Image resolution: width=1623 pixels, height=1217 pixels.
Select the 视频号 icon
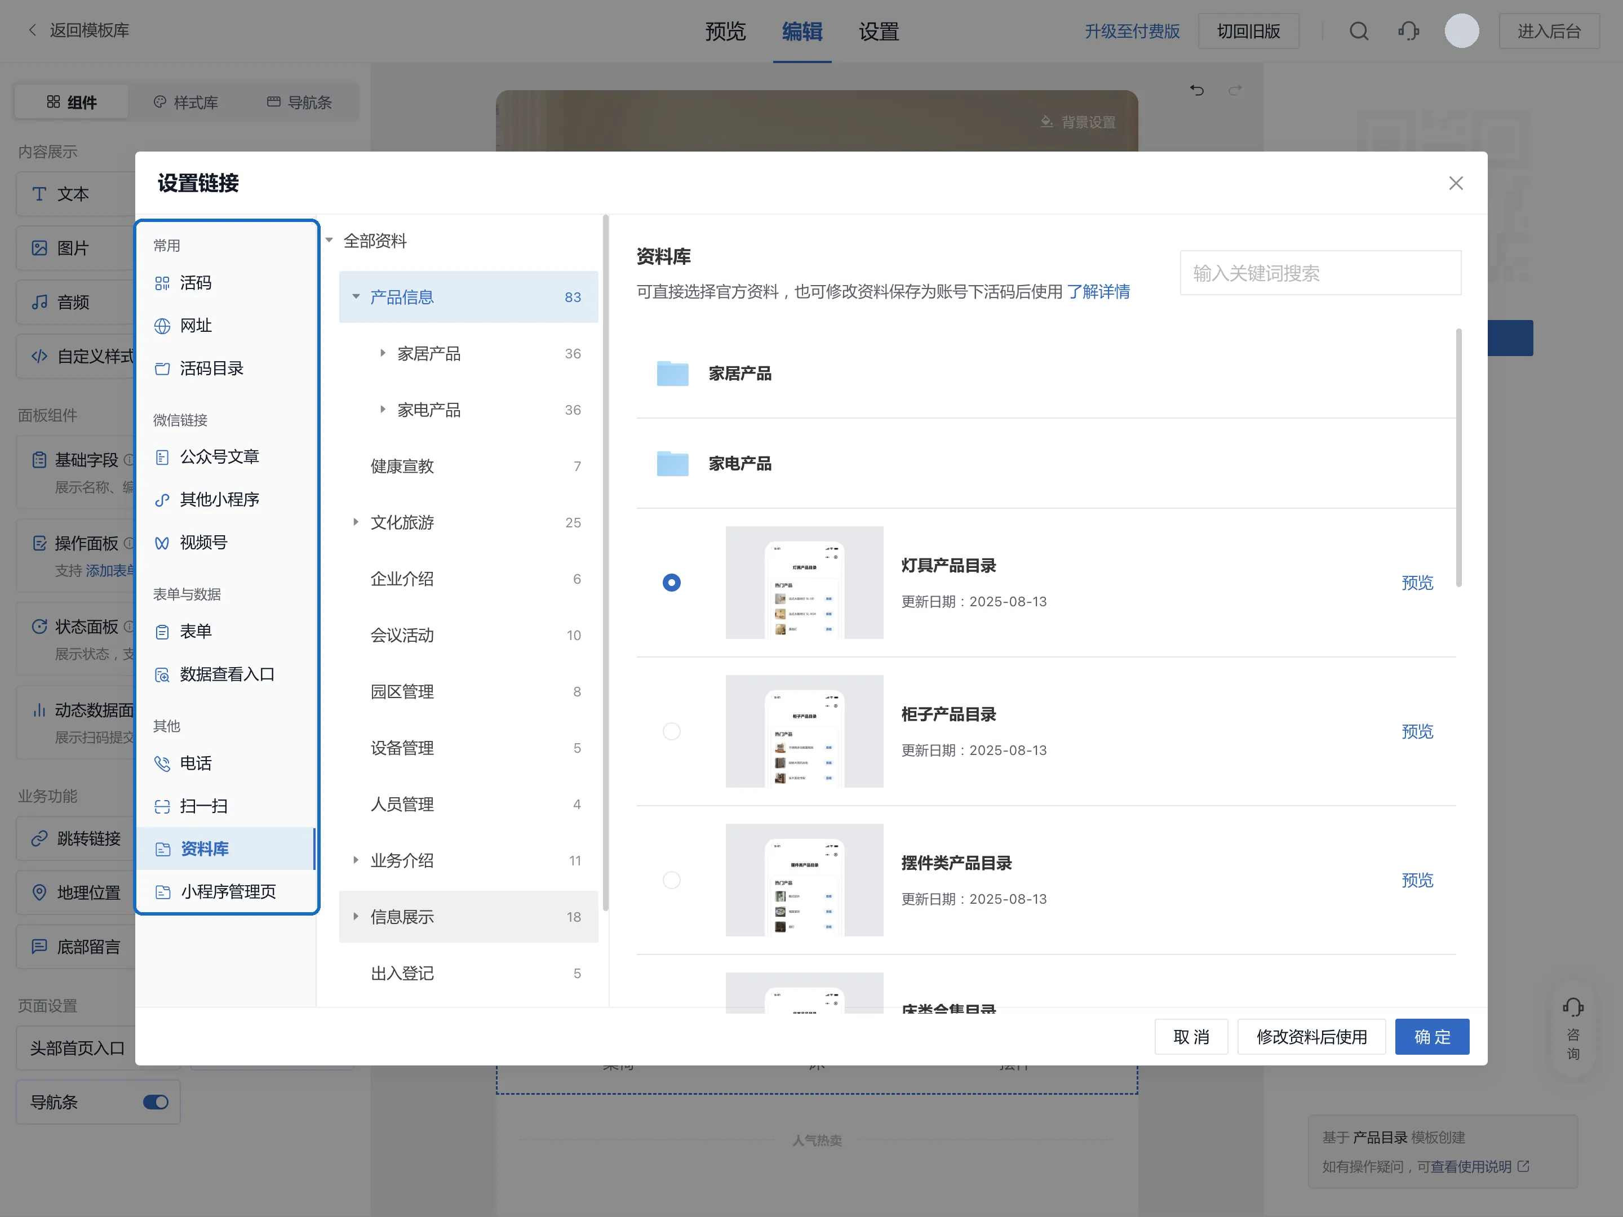[x=162, y=543]
